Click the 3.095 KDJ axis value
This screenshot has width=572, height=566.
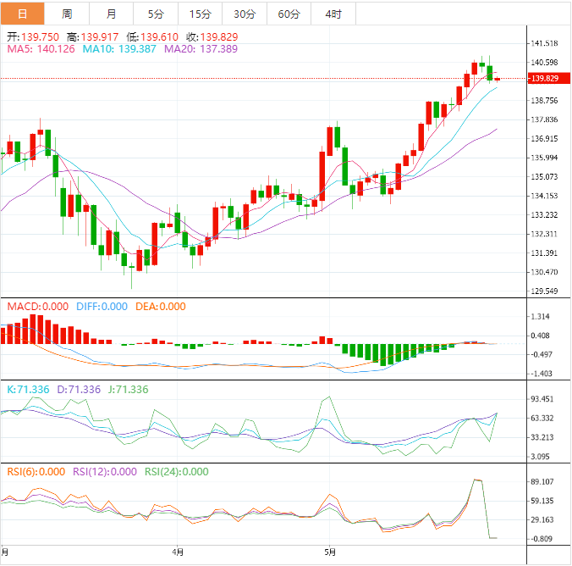(540, 457)
